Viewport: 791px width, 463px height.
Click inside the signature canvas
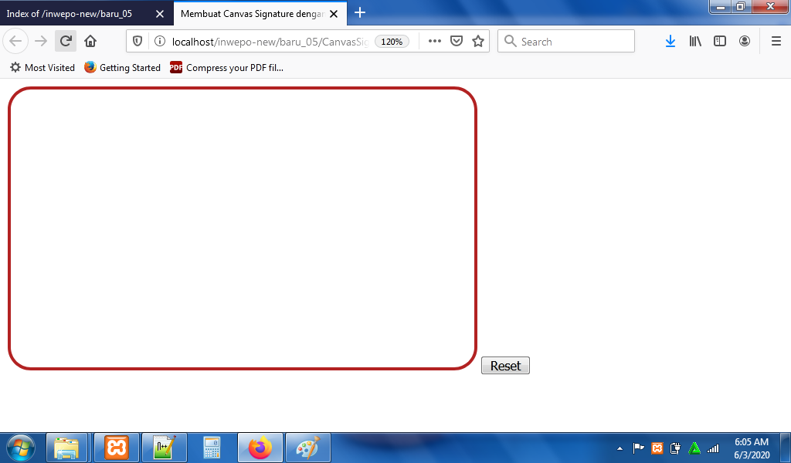[x=243, y=228]
